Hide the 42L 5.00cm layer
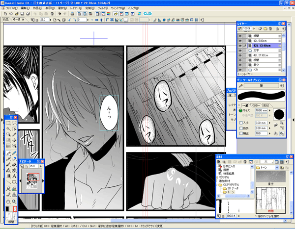Viewport: 295px width, 229px height. pyautogui.click(x=240, y=41)
